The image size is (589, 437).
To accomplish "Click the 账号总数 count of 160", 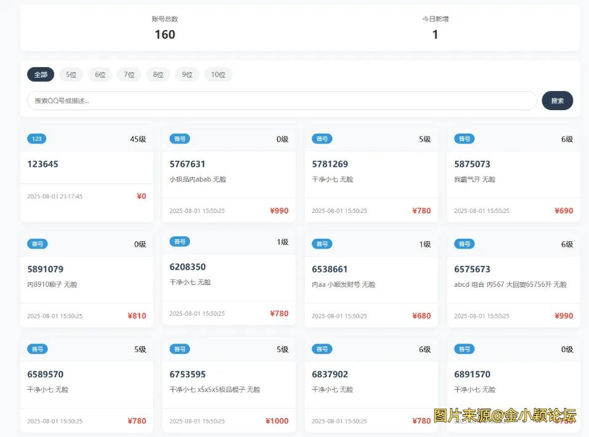I will [x=165, y=34].
